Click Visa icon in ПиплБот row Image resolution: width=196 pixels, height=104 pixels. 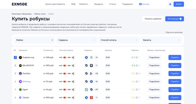tap(69, 73)
